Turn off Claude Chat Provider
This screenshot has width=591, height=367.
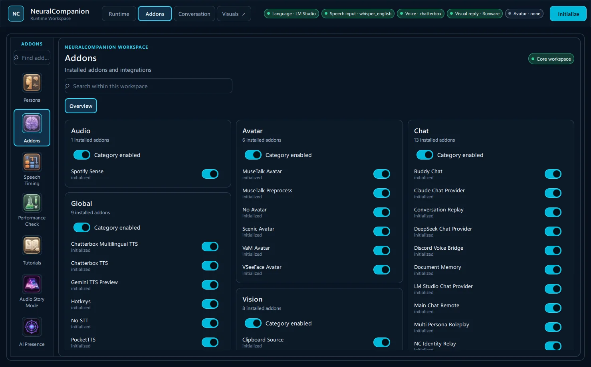(553, 193)
